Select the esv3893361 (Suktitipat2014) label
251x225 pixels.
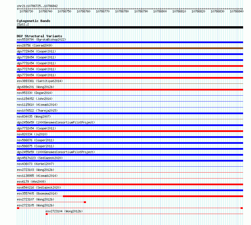(x=40, y=81)
